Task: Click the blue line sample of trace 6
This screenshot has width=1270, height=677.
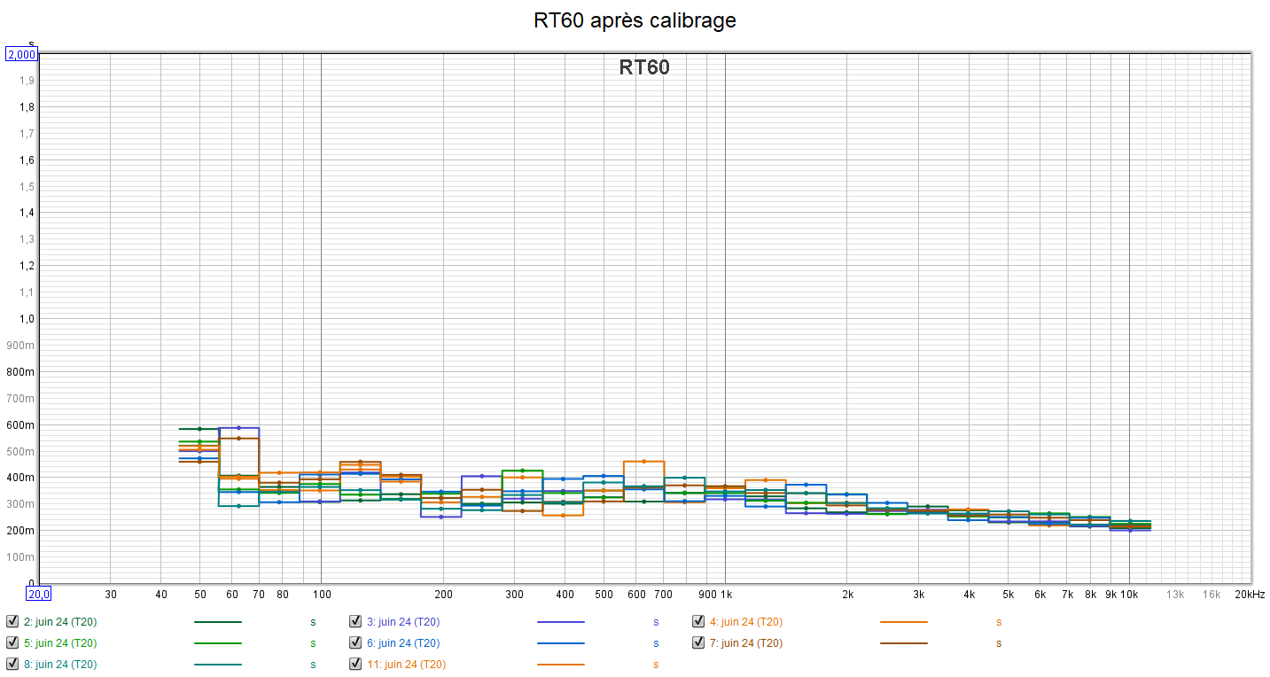Action: coord(560,643)
